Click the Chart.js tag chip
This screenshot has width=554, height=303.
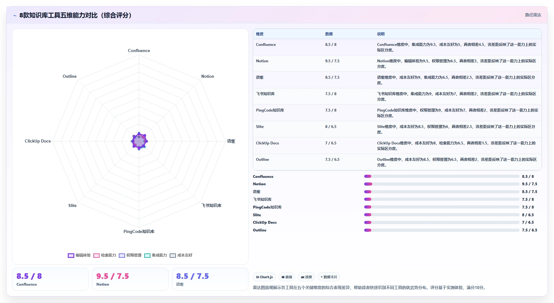(264, 277)
